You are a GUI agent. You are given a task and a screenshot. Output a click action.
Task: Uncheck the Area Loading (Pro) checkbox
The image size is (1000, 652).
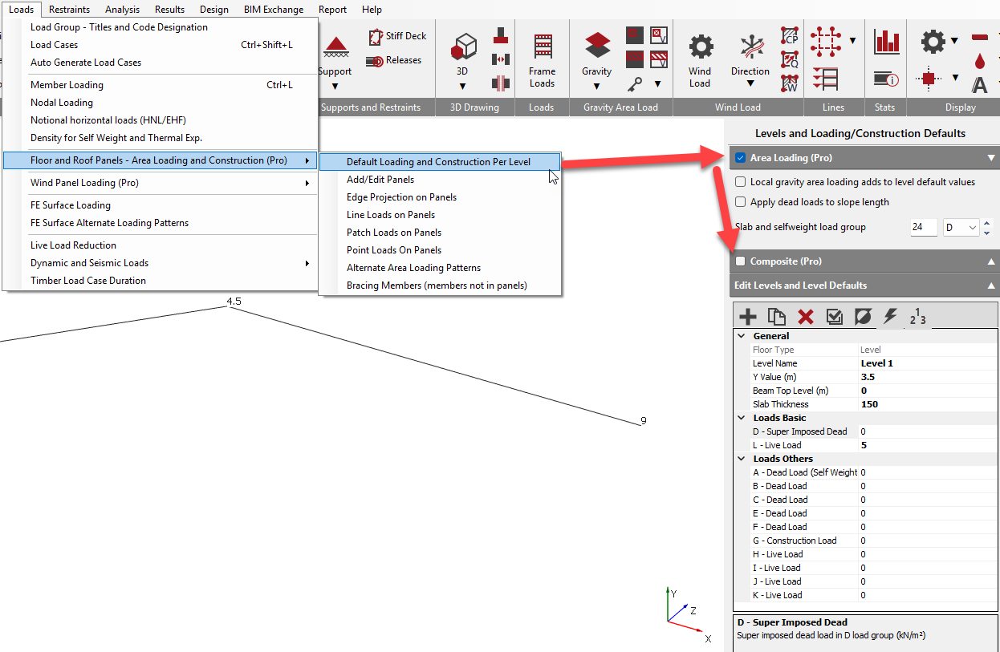pos(740,158)
